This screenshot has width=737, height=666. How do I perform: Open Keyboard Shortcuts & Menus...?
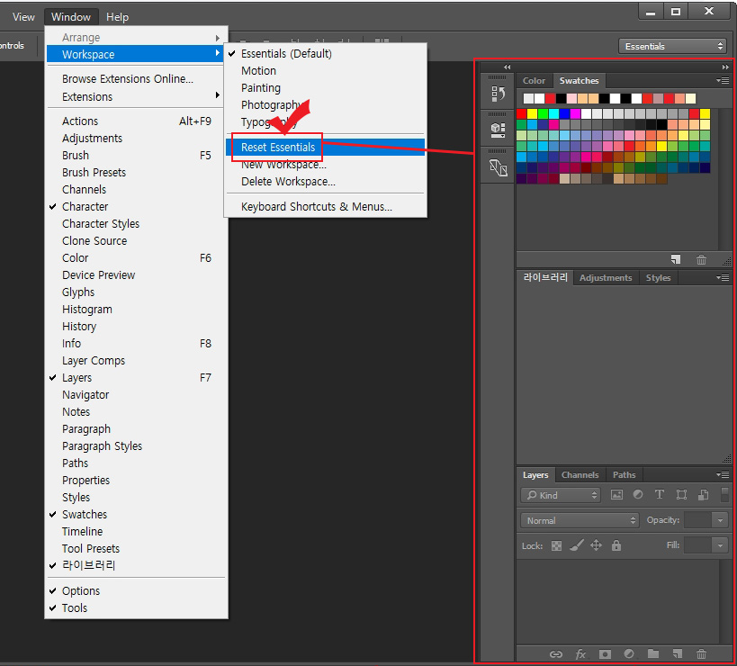tap(325, 207)
